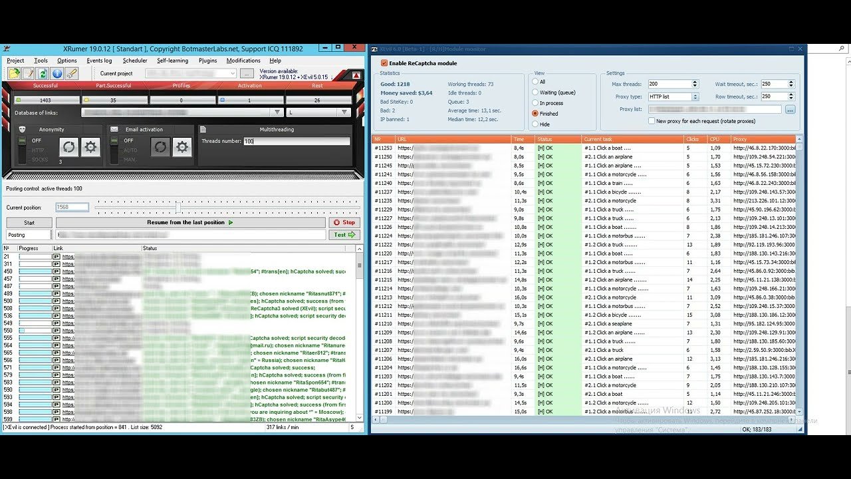851x479 pixels.
Task: Click the Multithreading document icon
Action: [x=203, y=129]
